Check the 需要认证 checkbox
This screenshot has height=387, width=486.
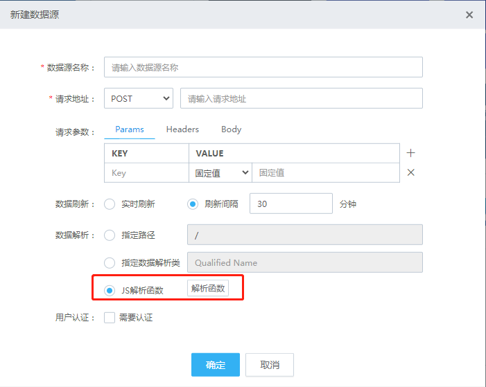click(110, 318)
